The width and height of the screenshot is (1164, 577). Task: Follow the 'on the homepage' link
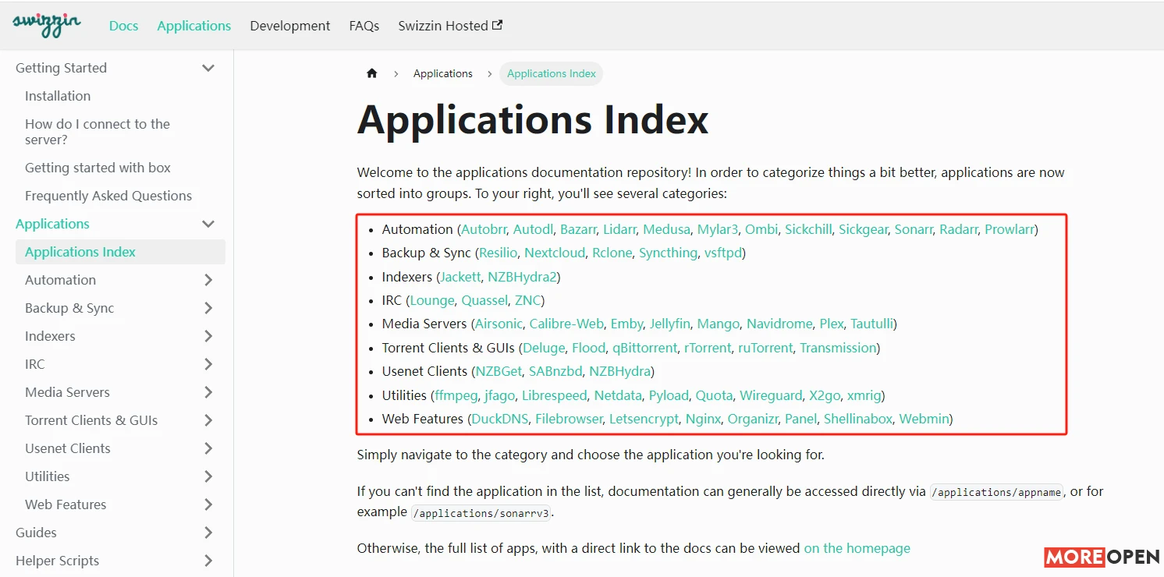tap(857, 548)
